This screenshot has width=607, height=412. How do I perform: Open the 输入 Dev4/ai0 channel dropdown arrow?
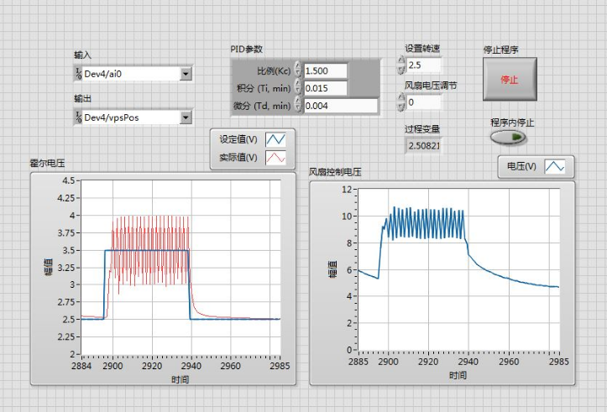tap(186, 74)
